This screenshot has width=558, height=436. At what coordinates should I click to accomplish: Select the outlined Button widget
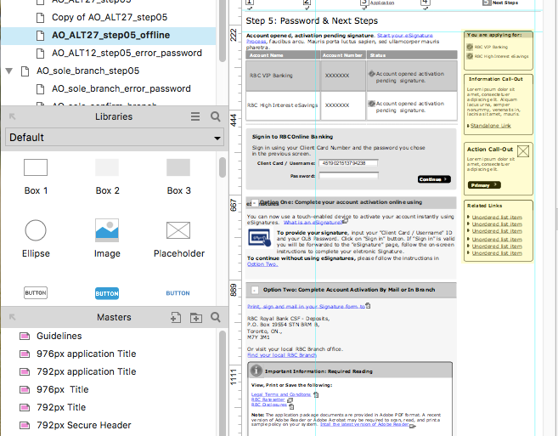[x=36, y=293]
